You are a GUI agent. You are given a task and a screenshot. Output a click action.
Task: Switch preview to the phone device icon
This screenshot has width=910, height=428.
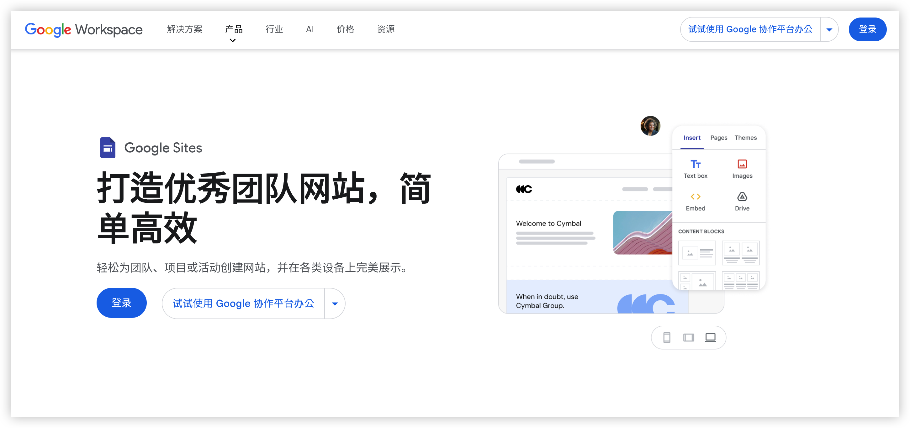tap(667, 337)
